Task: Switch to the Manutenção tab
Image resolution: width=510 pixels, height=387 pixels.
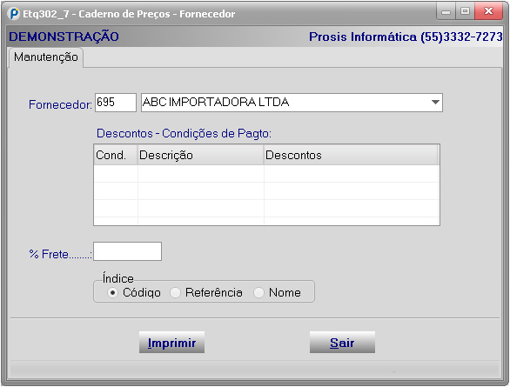Action: 46,57
